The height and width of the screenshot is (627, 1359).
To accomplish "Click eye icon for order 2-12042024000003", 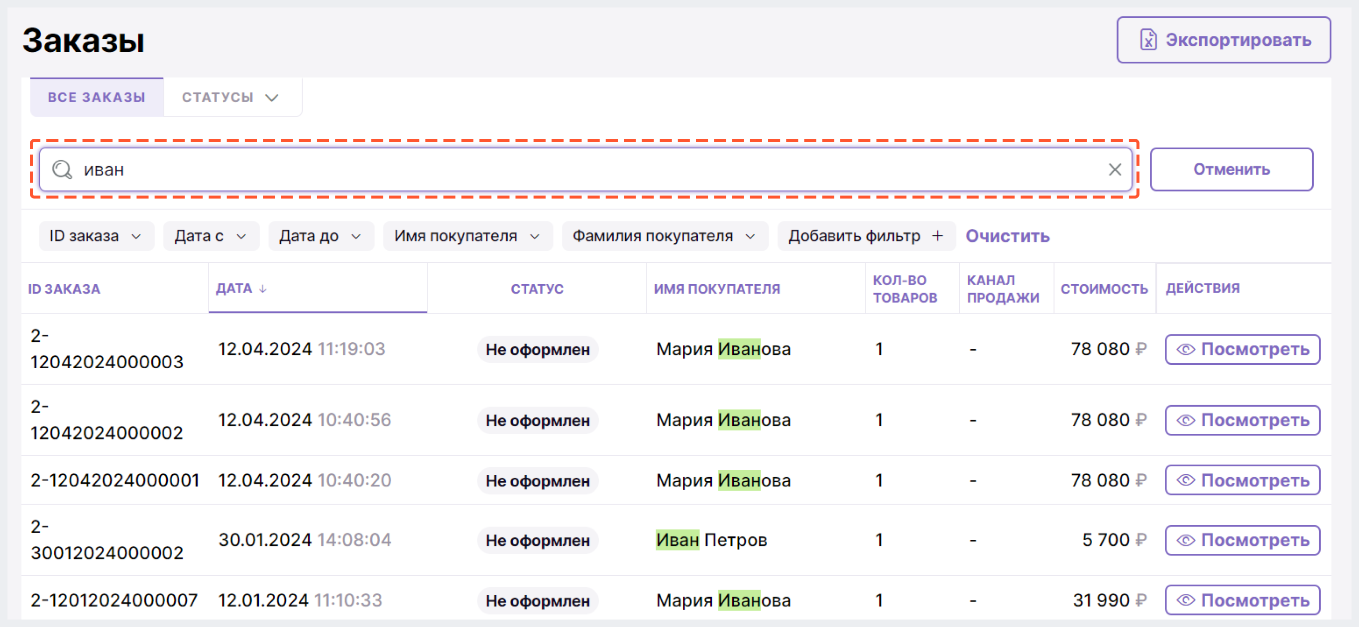I will [x=1185, y=350].
